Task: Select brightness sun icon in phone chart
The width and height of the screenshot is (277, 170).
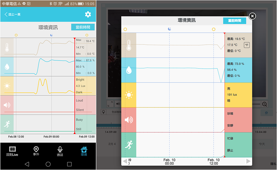Action: [7, 86]
